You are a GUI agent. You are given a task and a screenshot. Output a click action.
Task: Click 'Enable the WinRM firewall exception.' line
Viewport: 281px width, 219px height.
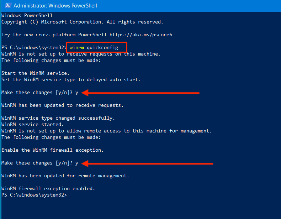pyautogui.click(x=52, y=150)
